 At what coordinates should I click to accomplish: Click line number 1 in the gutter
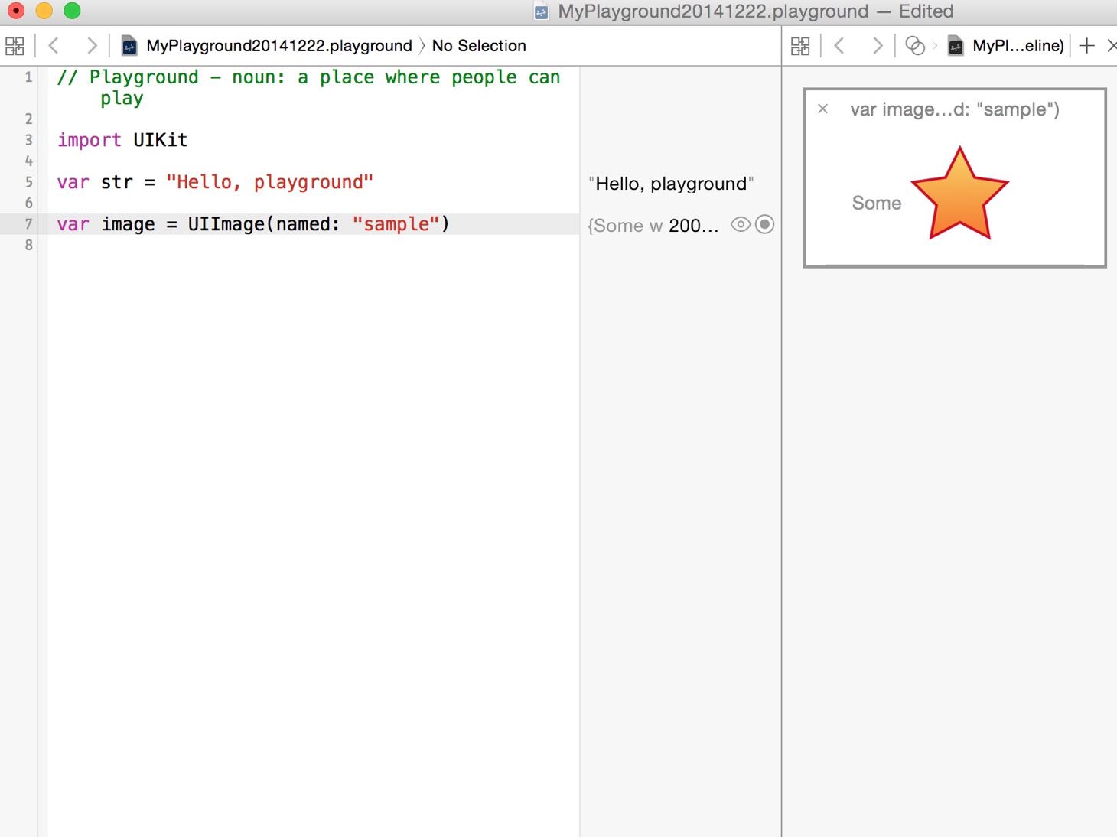click(28, 77)
